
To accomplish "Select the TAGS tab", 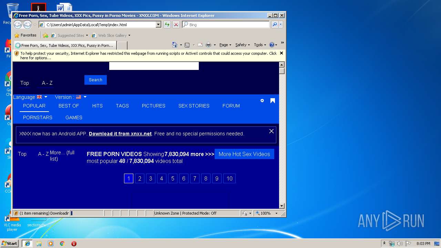I will tap(122, 106).
